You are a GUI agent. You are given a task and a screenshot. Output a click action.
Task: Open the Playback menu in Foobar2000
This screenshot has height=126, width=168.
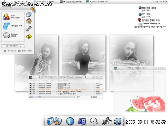(45, 81)
